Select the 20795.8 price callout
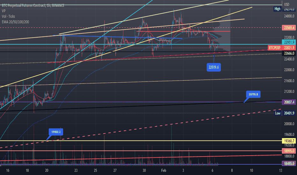 [x=253, y=94]
